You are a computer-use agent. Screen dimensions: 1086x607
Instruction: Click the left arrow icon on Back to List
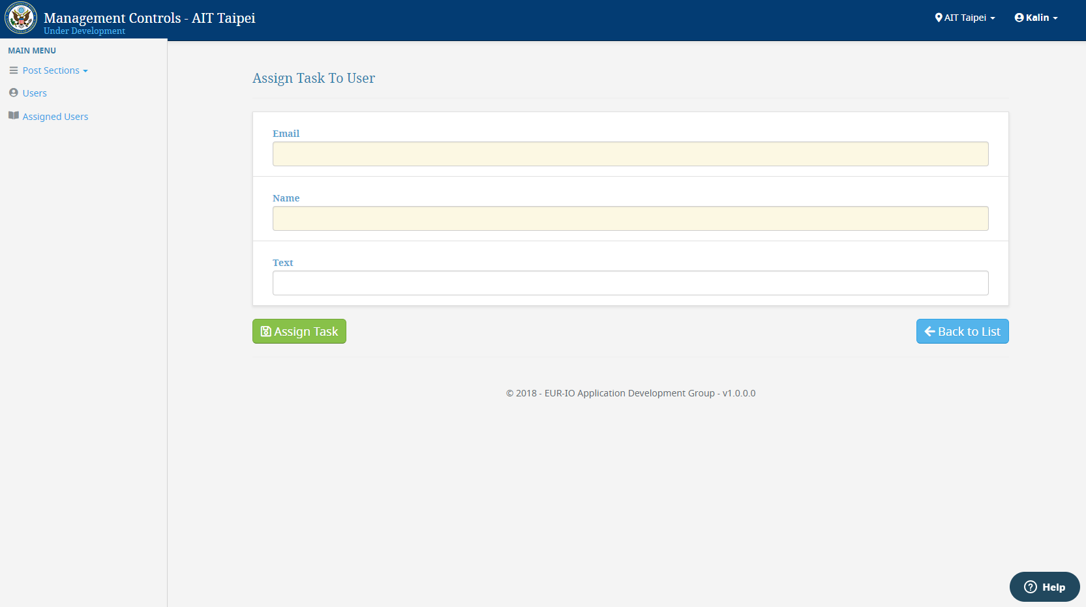tap(930, 331)
